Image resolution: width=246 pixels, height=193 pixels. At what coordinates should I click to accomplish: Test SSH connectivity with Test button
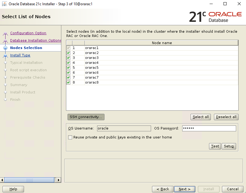215,146
